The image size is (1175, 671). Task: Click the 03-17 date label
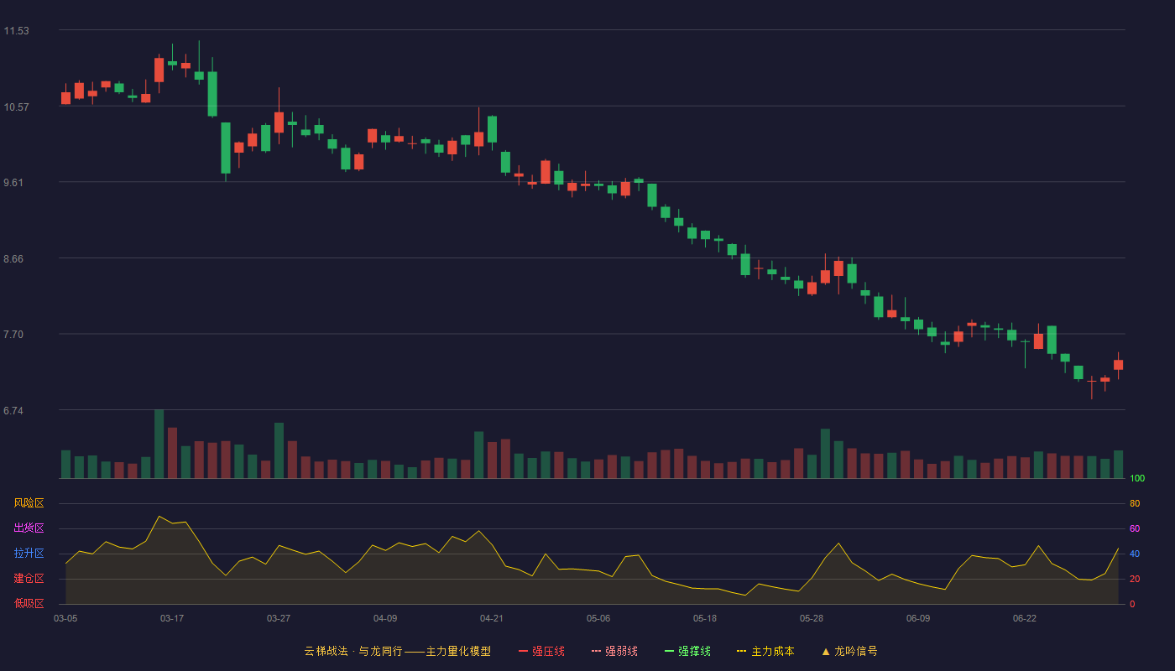[x=172, y=618]
